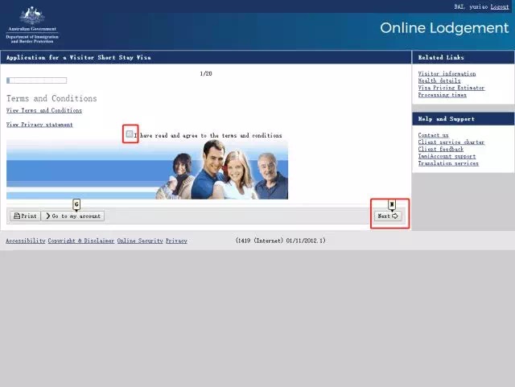This screenshot has height=387, width=515.
Task: Select Go to my account
Action: tap(73, 216)
